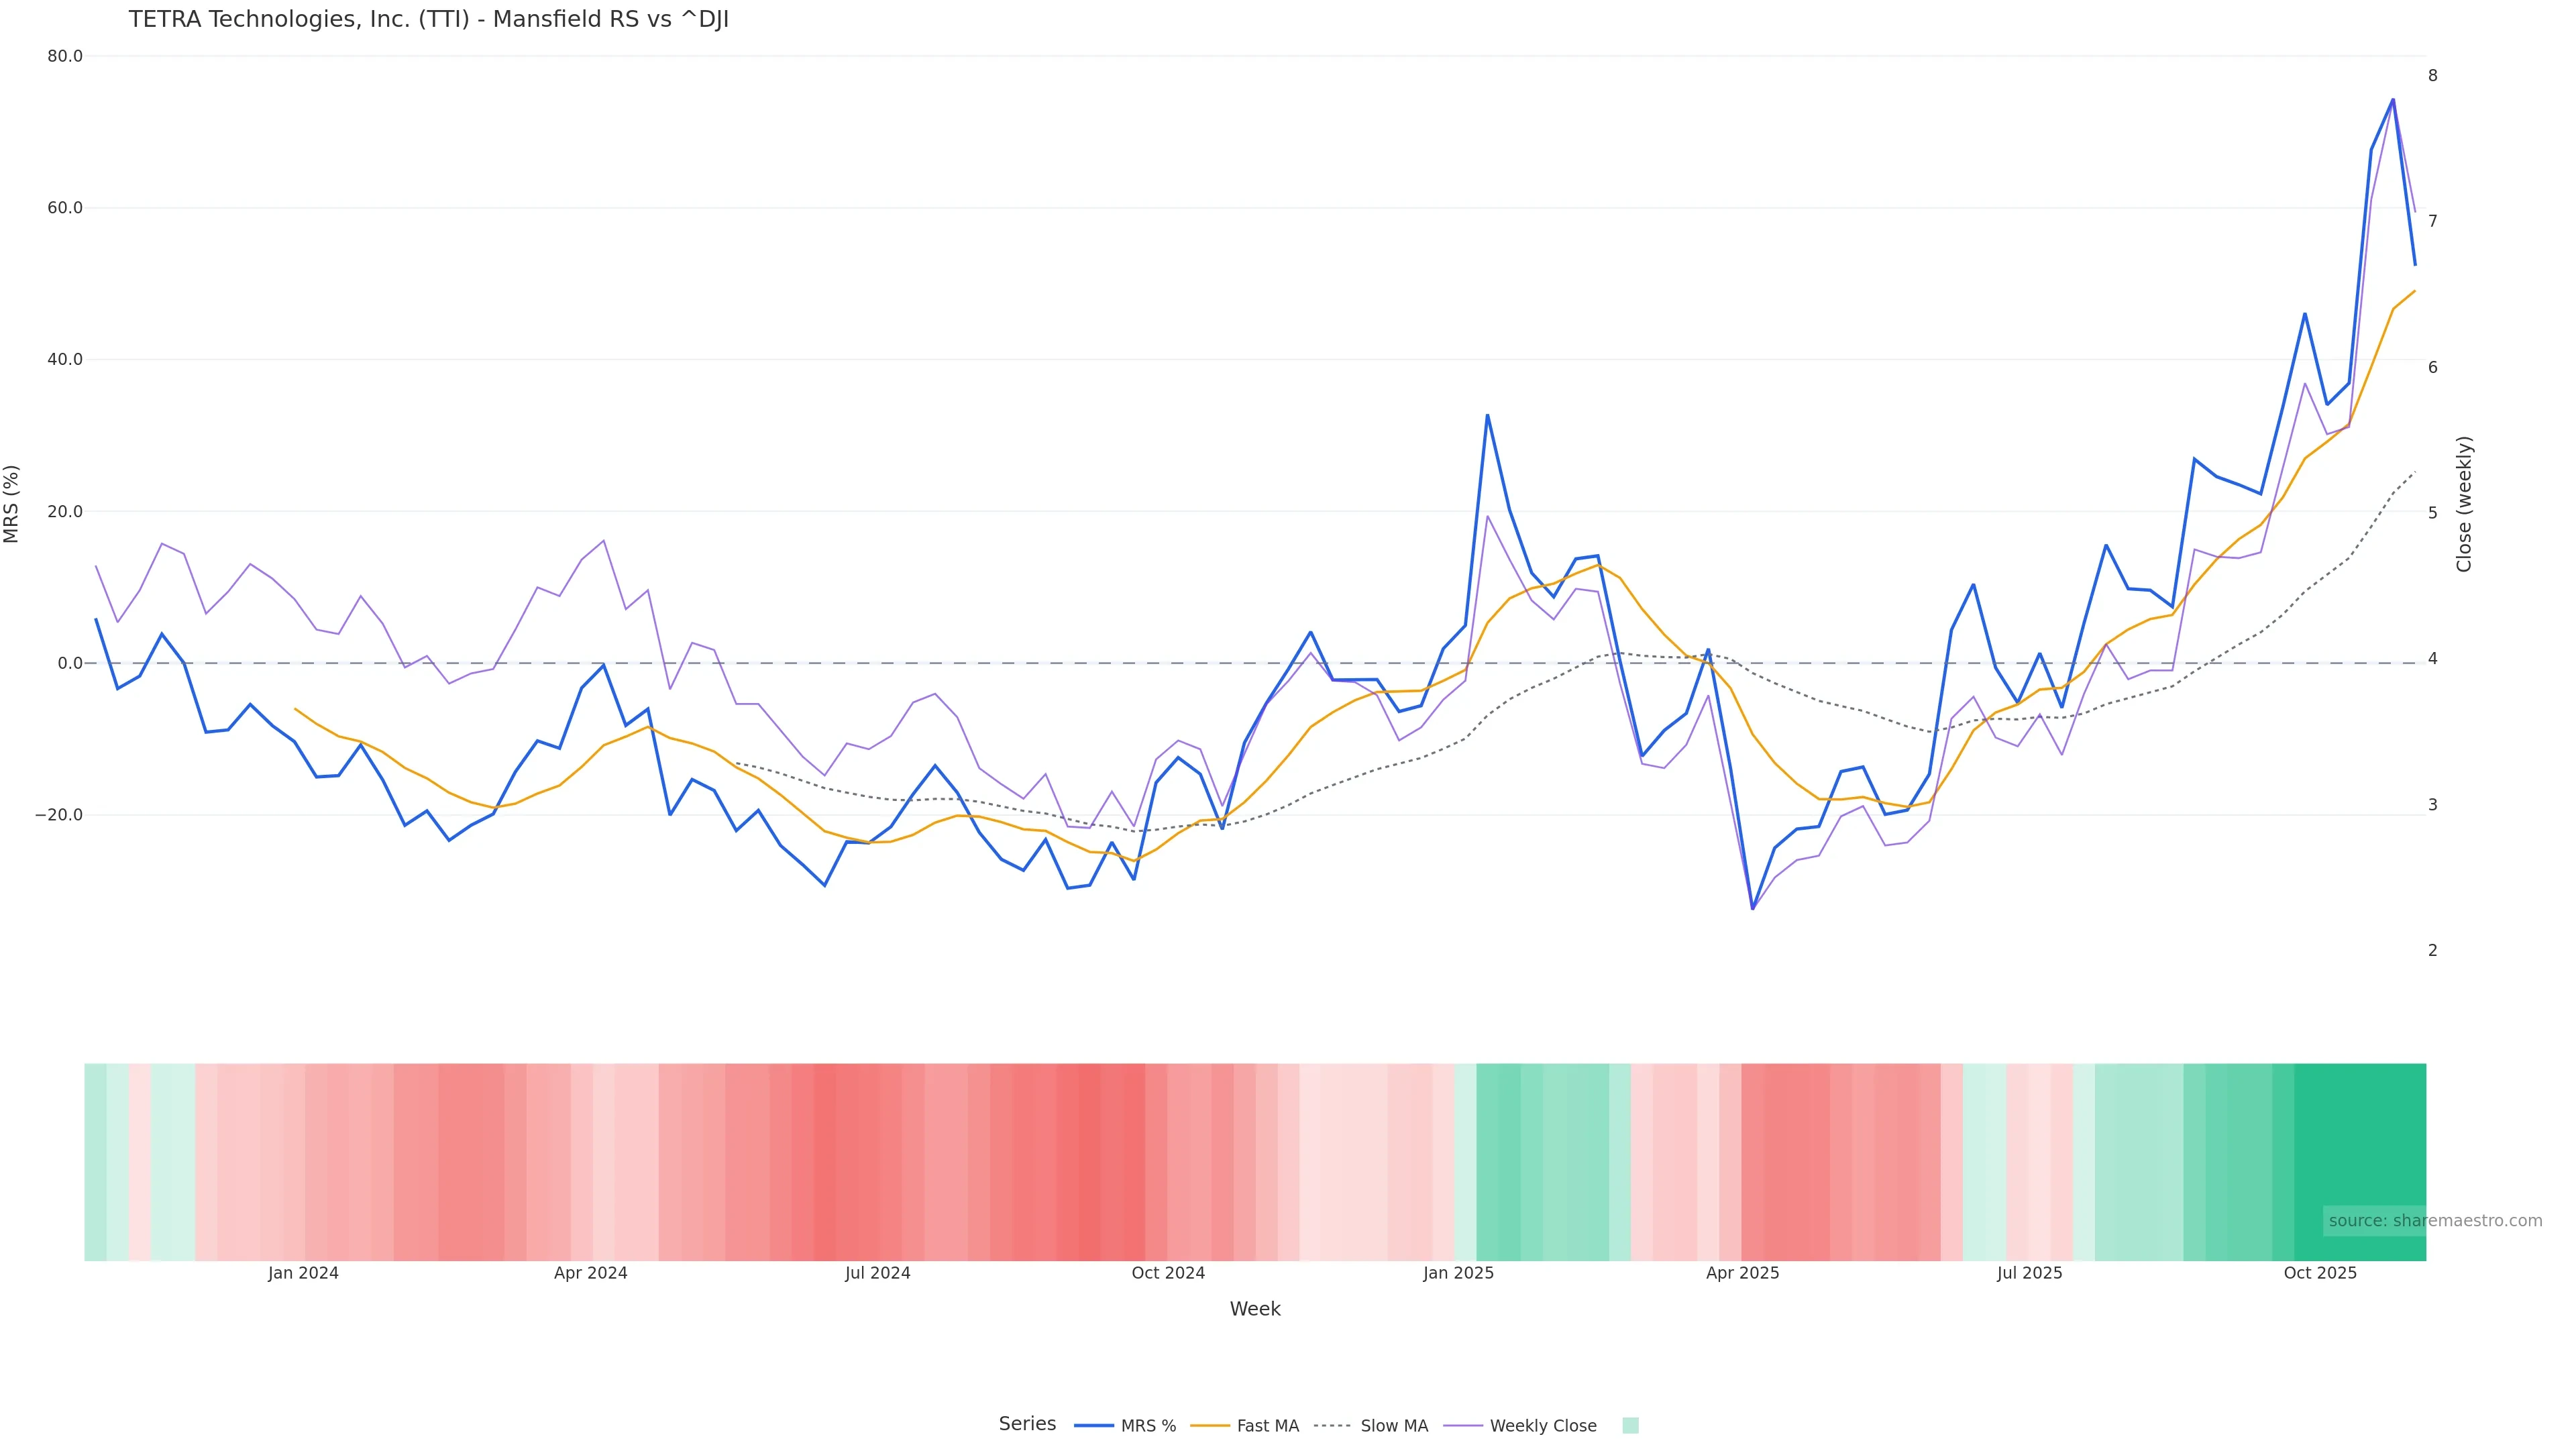Click the chart title for TETRA Technologies
This screenshot has width=2576, height=1449.
(x=428, y=20)
